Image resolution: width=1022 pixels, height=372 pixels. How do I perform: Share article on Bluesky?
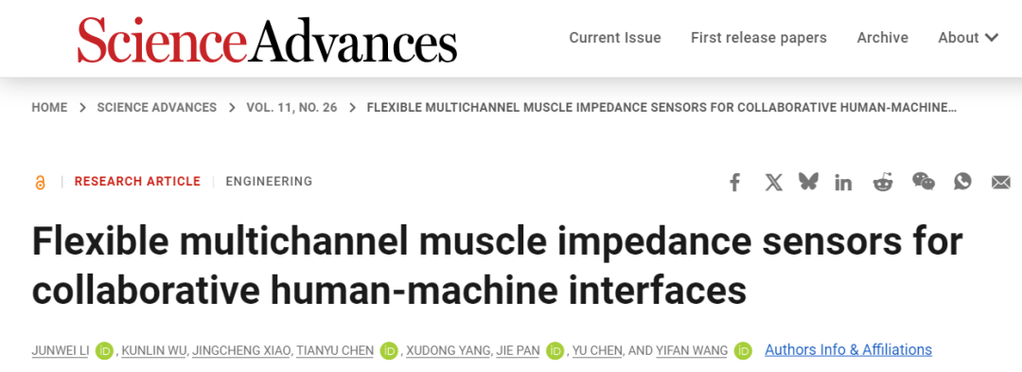tap(808, 182)
